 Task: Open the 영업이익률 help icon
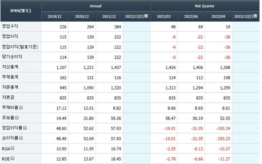[x=25, y=128]
